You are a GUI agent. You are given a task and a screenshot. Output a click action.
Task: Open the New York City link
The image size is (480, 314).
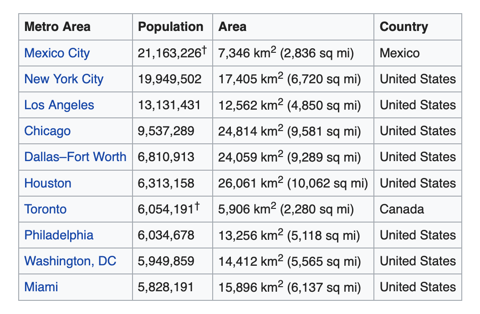[64, 79]
